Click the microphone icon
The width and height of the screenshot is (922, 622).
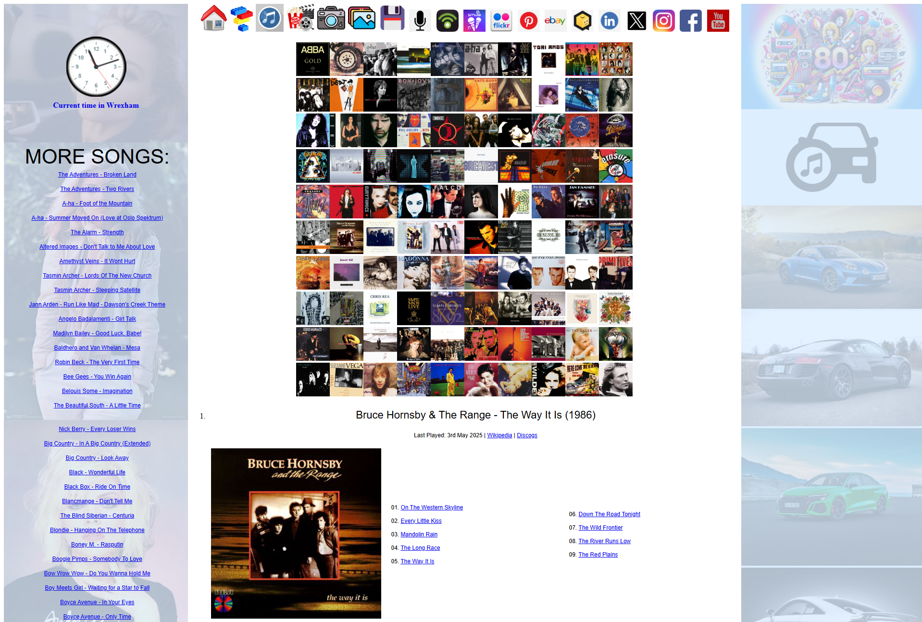pos(420,21)
